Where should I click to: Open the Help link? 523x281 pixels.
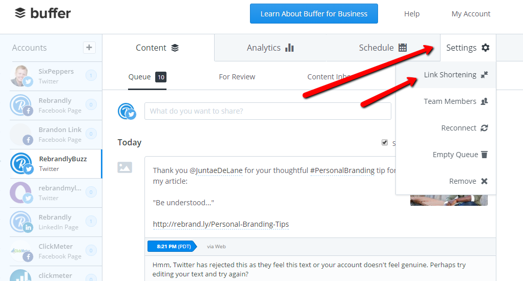pos(412,14)
